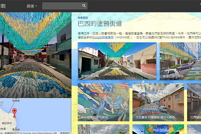This screenshot has height=134, width=201.
Task: Open the colorful mural graffiti thumbnail
Action: pyautogui.click(x=103, y=102)
